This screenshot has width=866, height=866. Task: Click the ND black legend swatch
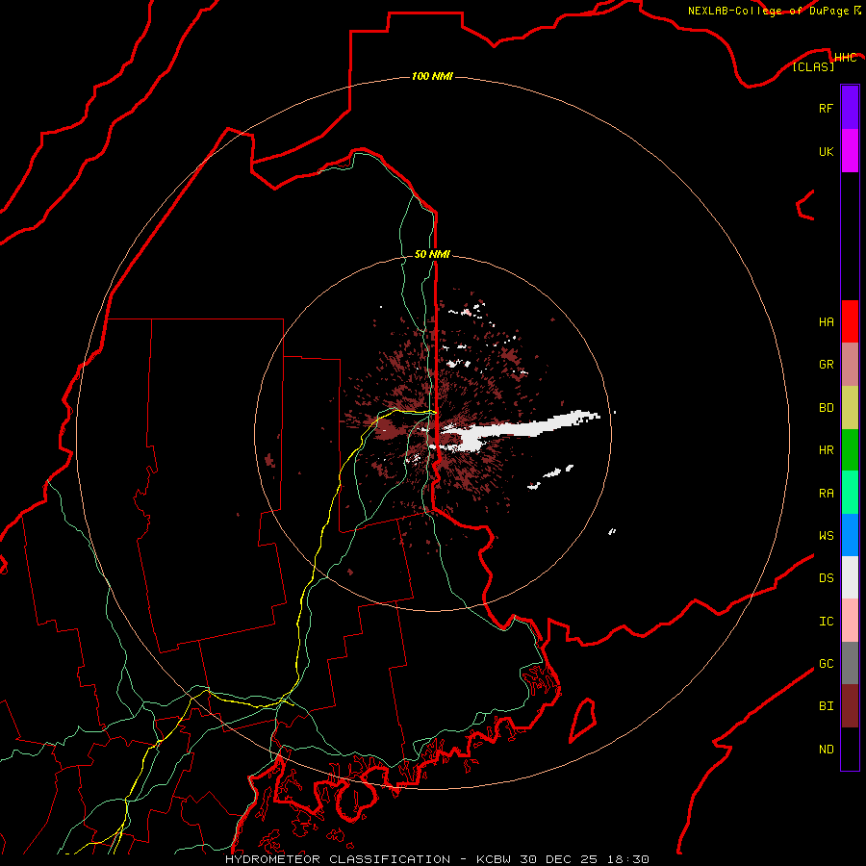coord(850,749)
